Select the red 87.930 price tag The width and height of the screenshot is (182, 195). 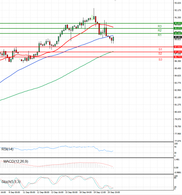[x=178, y=47]
